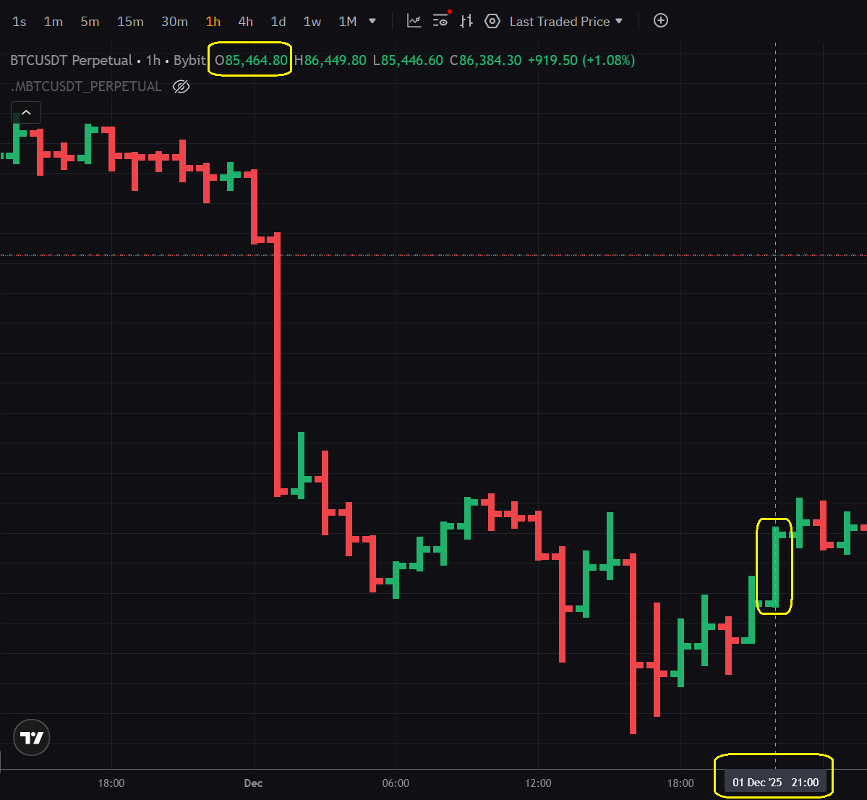Switch to the 4h timeframe
The width and height of the screenshot is (867, 800).
(x=245, y=22)
